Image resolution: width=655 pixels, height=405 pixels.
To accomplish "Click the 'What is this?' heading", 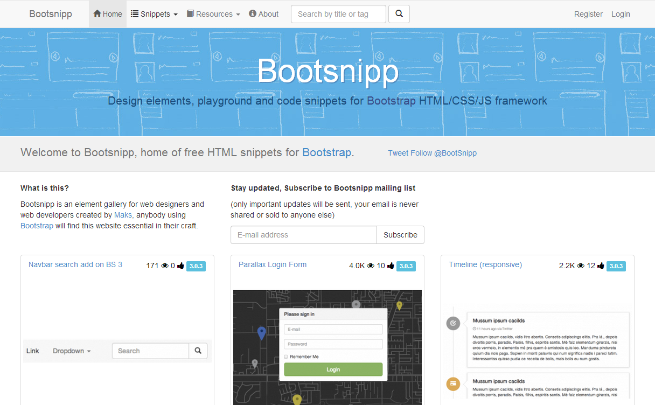I will click(45, 188).
